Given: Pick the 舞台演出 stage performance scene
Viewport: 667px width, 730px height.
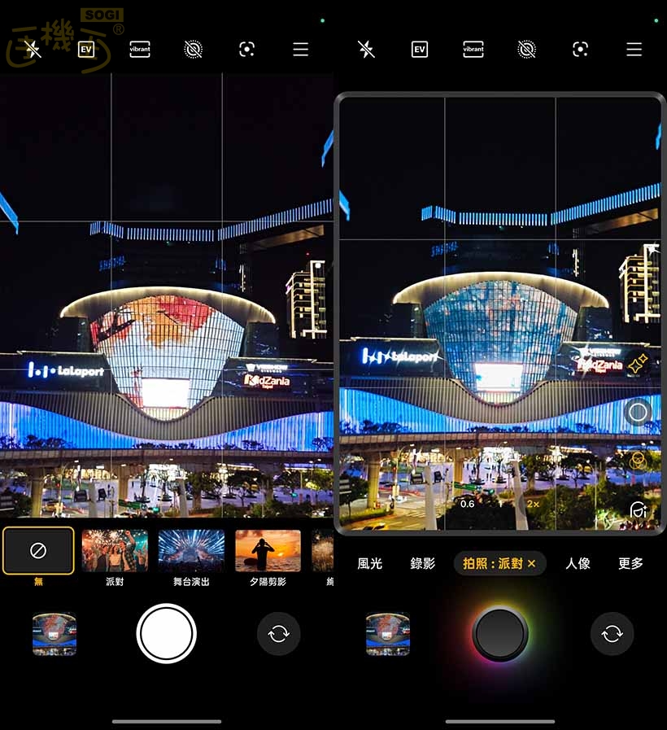Looking at the screenshot, I should (x=191, y=552).
